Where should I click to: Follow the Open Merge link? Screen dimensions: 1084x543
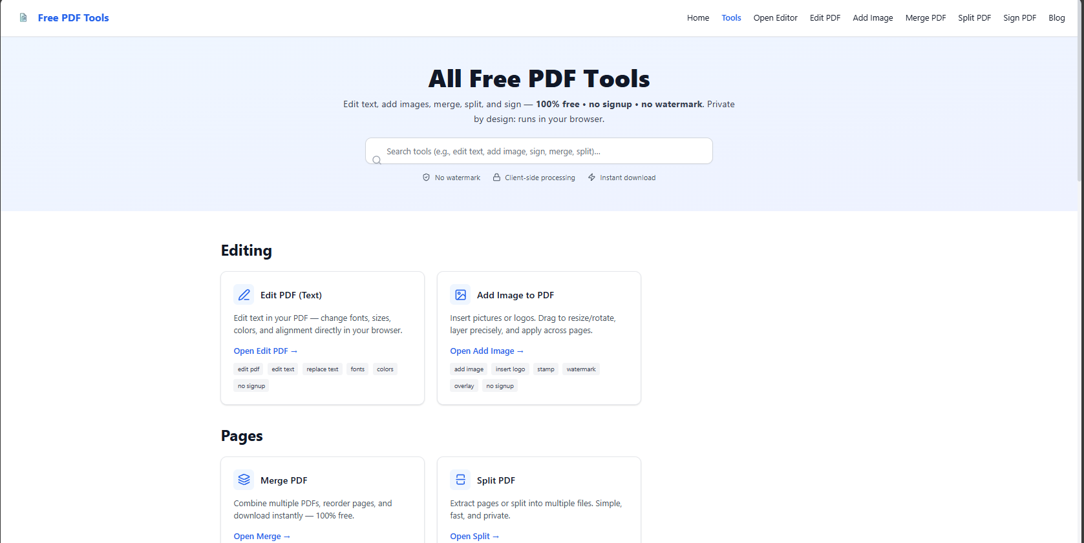(262, 537)
